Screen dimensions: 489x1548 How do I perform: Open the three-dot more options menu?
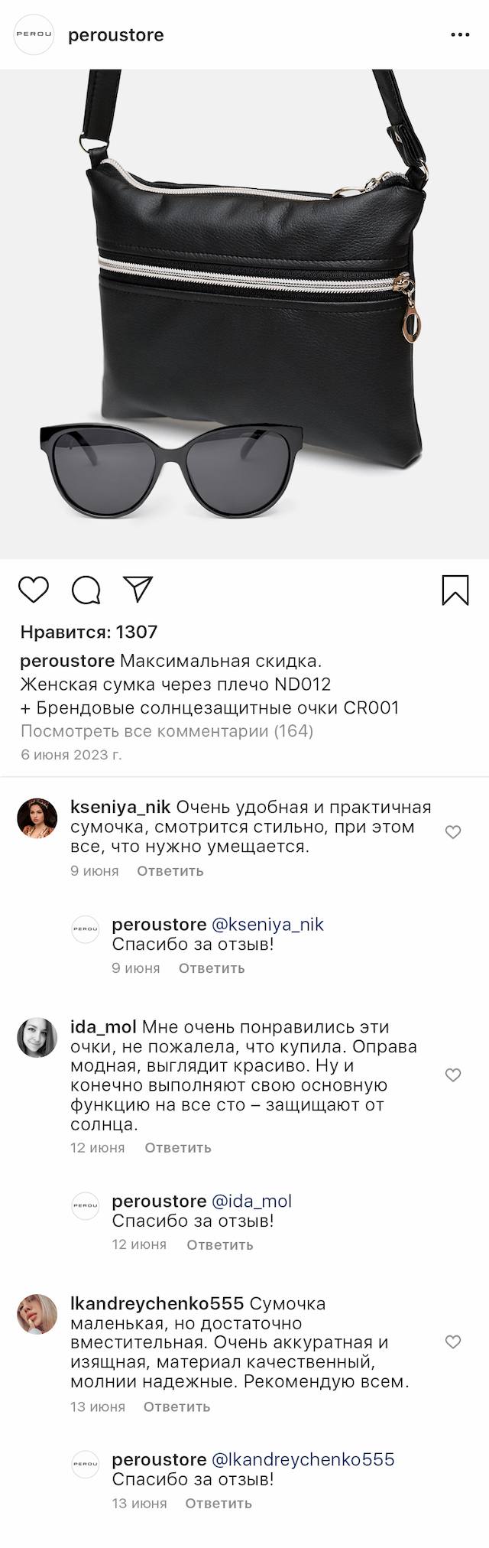click(460, 35)
